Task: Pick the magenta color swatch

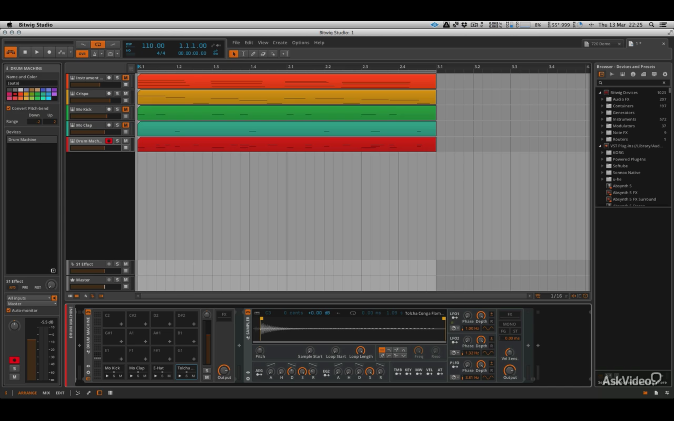Action: point(9,94)
